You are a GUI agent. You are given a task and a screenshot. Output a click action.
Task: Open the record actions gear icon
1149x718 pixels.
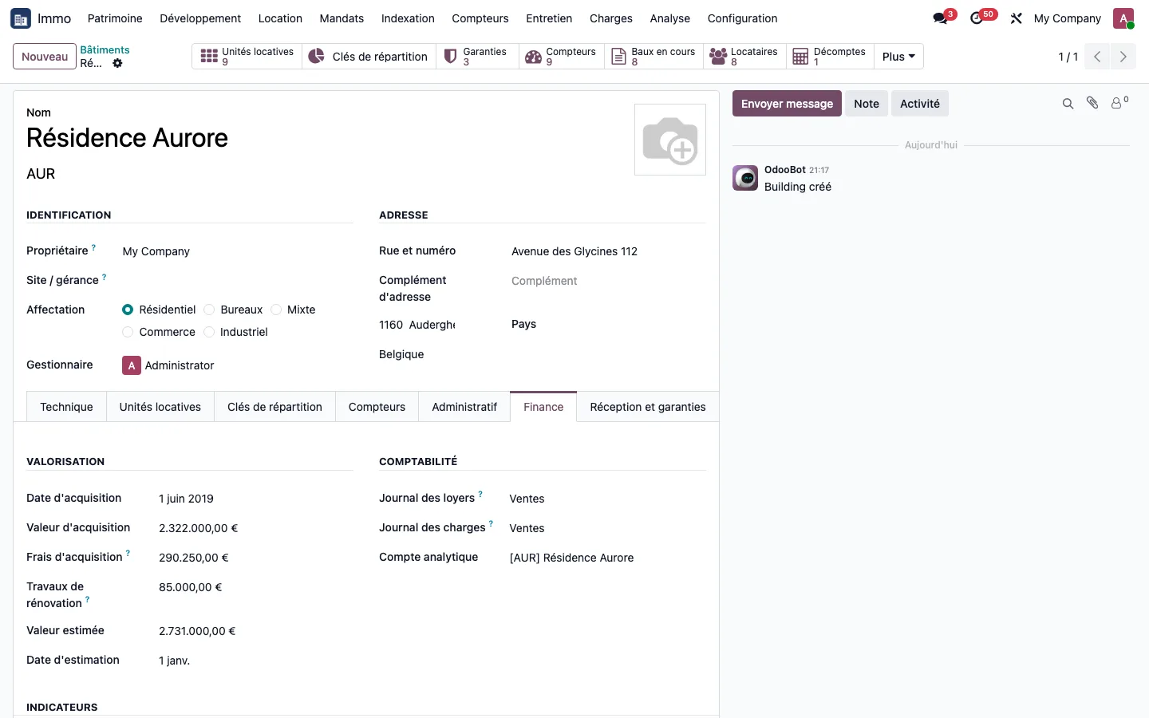pos(117,64)
